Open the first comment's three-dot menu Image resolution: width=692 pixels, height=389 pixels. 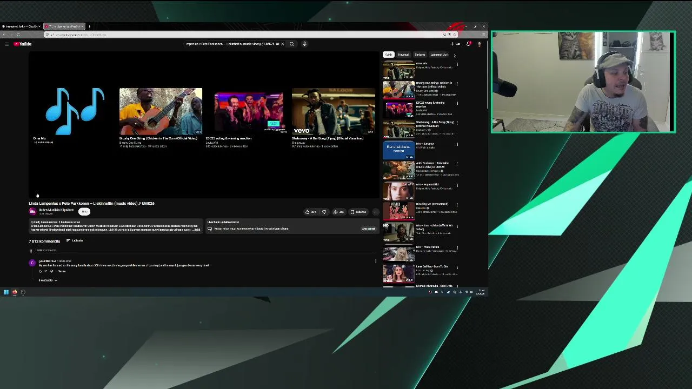click(x=376, y=261)
